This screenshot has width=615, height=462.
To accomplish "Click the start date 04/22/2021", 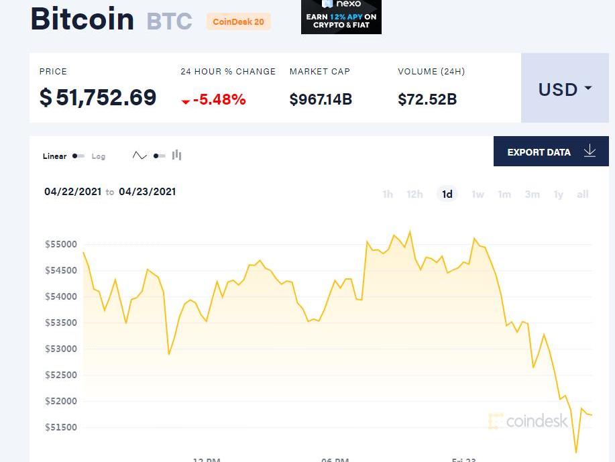I will click(72, 192).
